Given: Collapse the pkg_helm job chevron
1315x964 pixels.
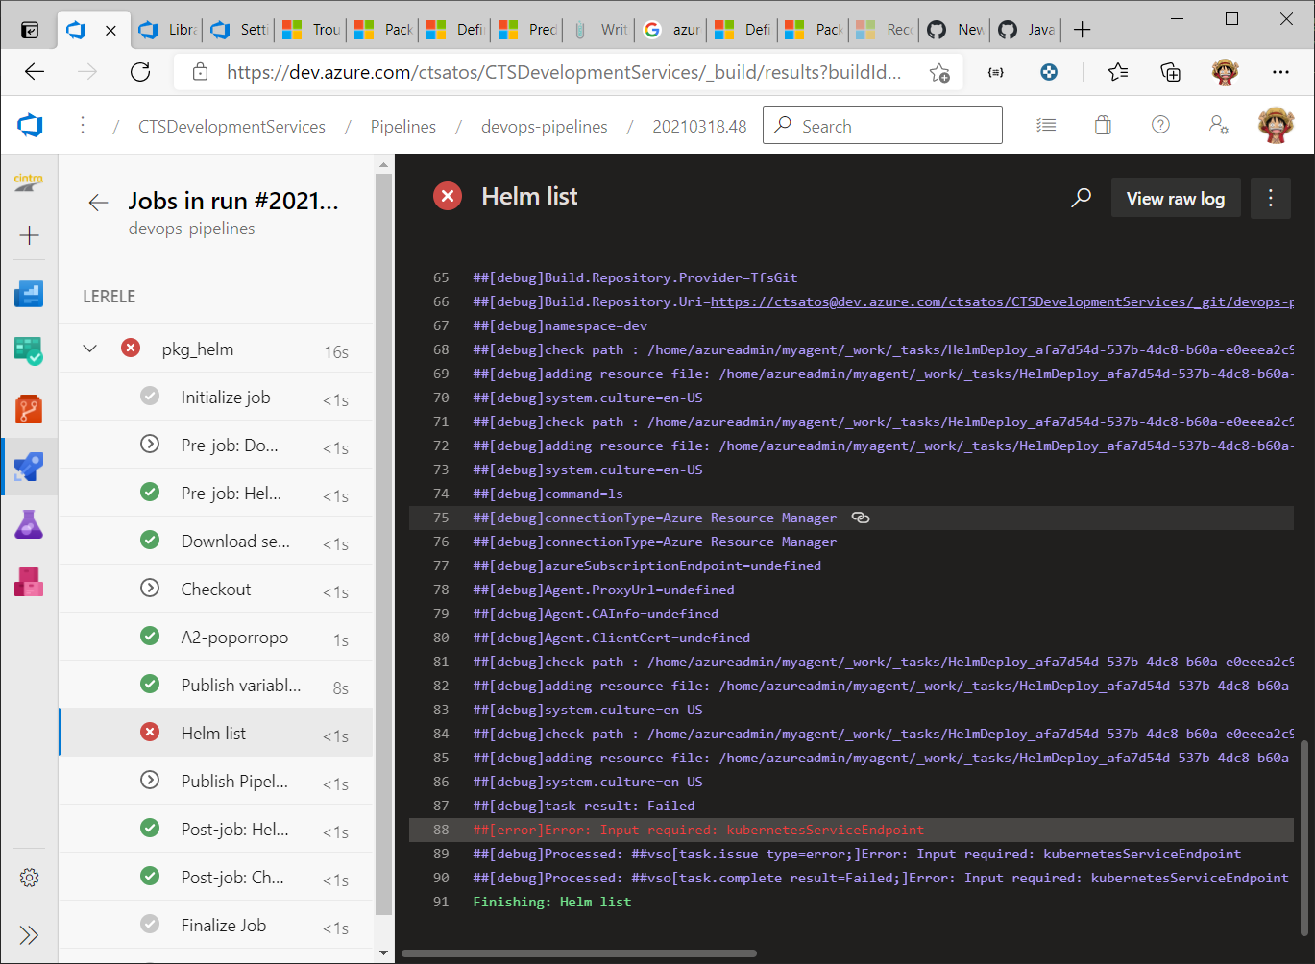Looking at the screenshot, I should (x=89, y=349).
